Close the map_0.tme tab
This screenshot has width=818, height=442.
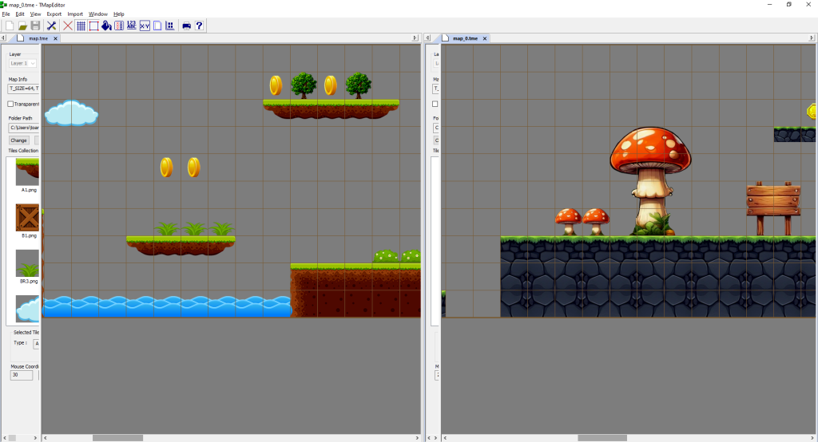click(485, 38)
